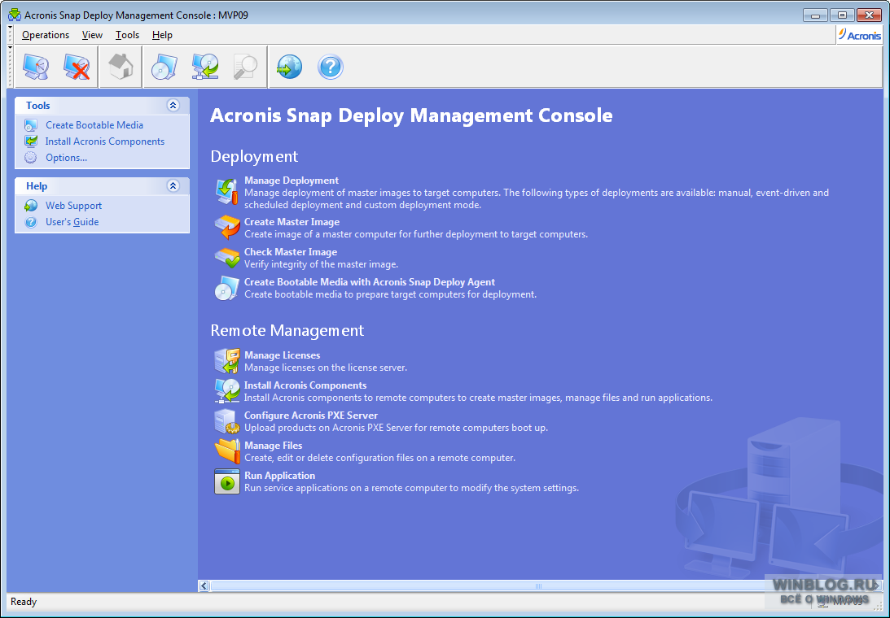
Task: Click the Create Bootable Media toolbar icon
Action: click(164, 67)
